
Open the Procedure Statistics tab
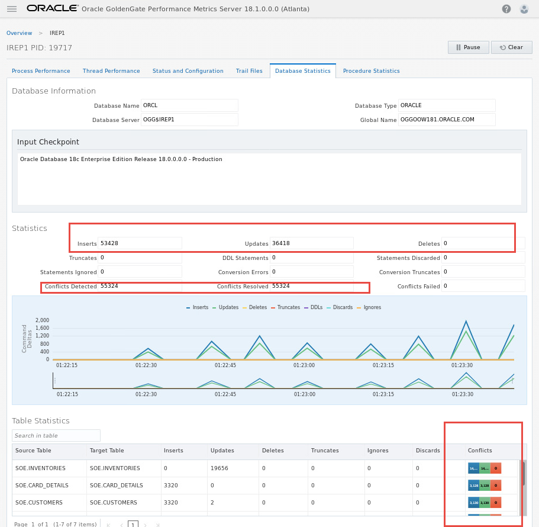(x=371, y=71)
